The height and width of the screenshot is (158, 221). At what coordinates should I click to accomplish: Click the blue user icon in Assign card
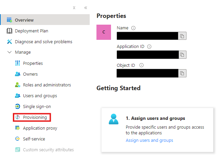114,119
